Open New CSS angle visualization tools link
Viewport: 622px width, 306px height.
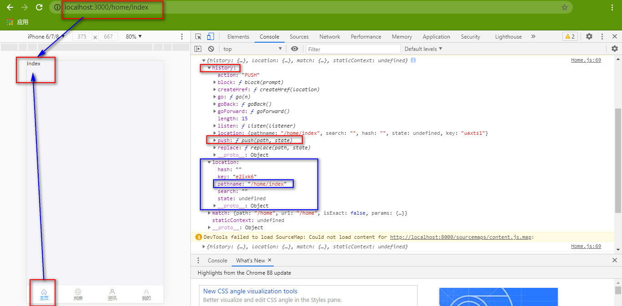pos(250,291)
